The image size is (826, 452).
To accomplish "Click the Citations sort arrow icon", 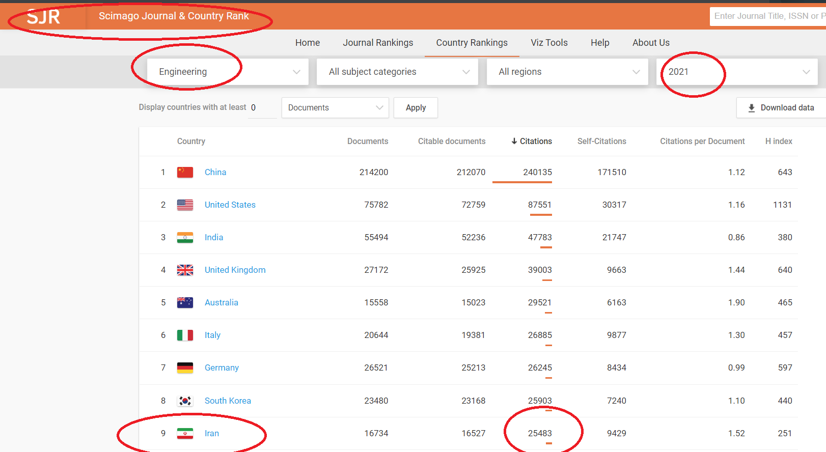I will 514,141.
